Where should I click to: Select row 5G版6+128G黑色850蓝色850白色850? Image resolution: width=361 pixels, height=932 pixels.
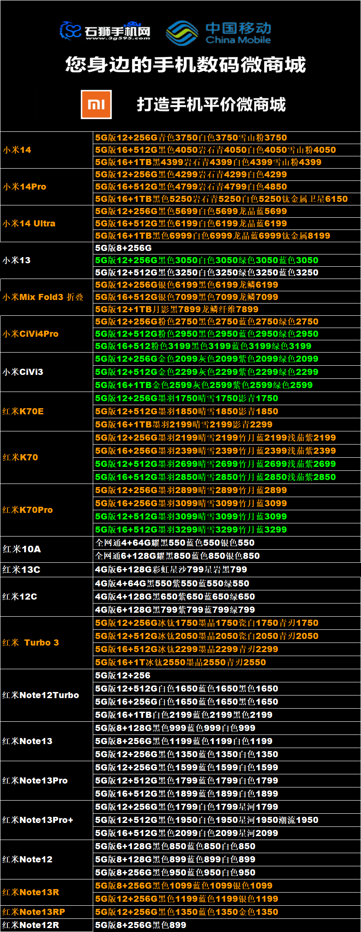click(x=227, y=846)
